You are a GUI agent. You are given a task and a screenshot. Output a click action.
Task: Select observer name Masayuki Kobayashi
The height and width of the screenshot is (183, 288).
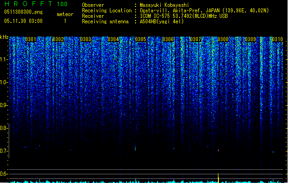pos(164,5)
